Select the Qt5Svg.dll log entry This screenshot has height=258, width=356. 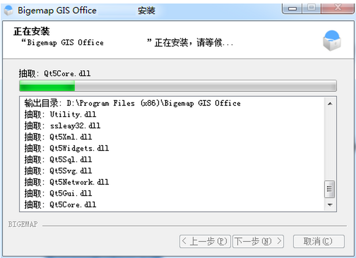[58, 171]
